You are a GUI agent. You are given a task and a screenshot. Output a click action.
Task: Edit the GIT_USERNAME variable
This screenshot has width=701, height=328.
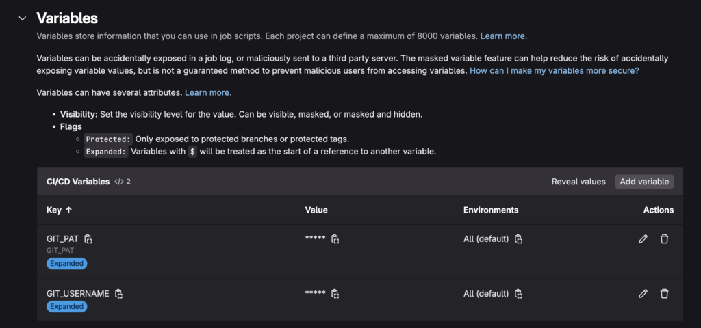(x=643, y=294)
